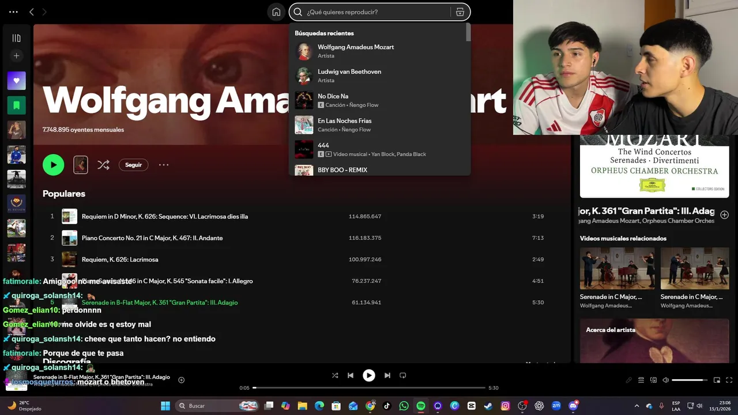Select recent search Ludwig van Beethoven
Viewport: 738px width, 415px height.
(x=379, y=76)
